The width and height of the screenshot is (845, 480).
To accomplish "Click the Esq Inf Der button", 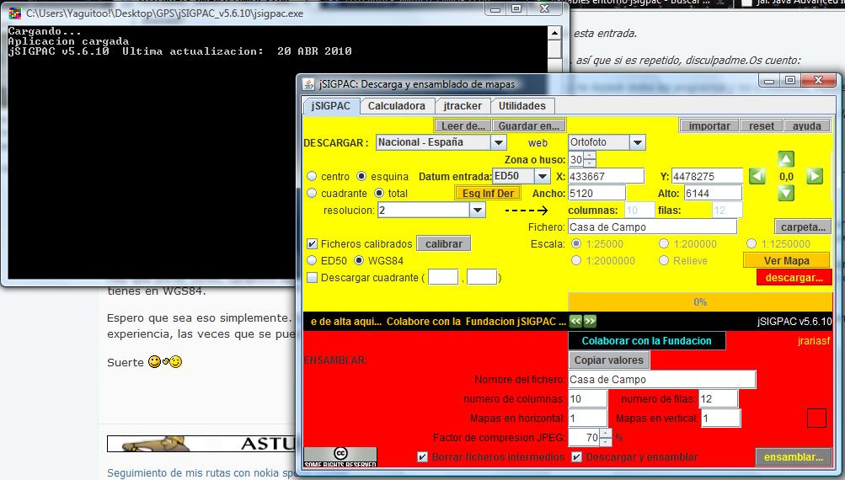I will pyautogui.click(x=488, y=193).
